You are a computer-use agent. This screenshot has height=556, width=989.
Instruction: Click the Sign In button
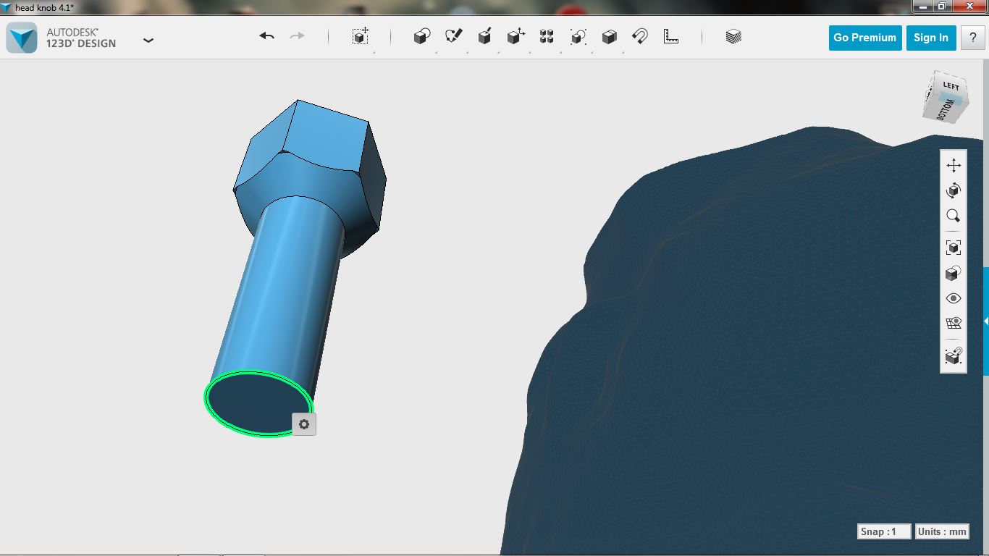pyautogui.click(x=930, y=38)
